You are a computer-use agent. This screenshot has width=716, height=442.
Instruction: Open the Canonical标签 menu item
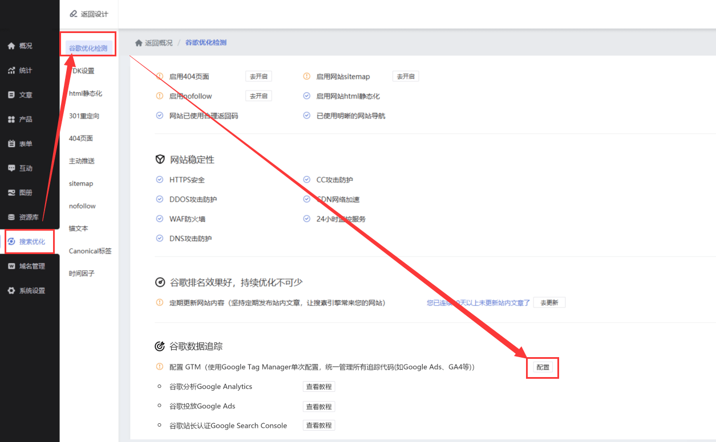click(x=90, y=251)
